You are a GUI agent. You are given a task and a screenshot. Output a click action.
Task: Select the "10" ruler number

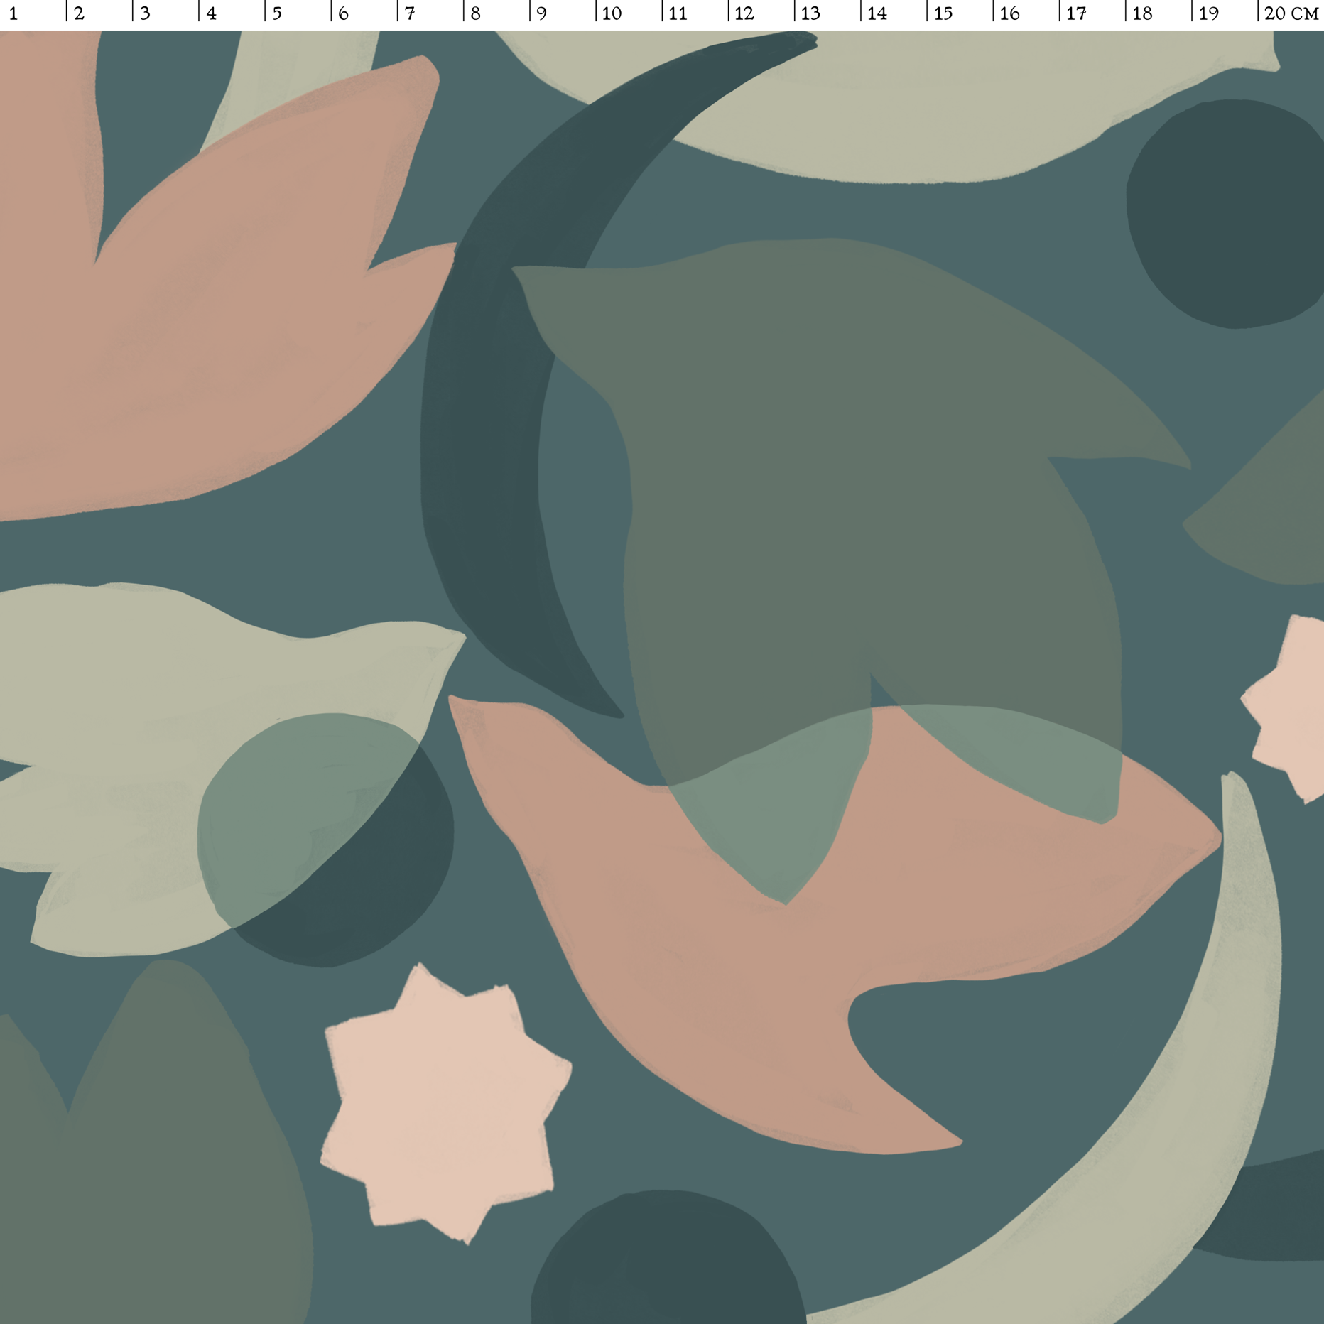tap(612, 13)
